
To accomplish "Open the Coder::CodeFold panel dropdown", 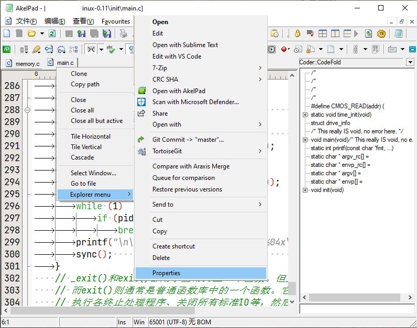I will 410,62.
